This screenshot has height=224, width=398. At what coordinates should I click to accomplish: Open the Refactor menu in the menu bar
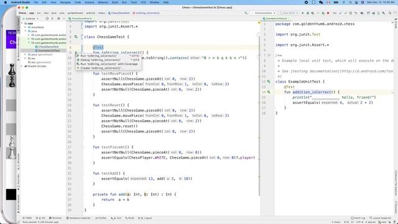[103, 2]
